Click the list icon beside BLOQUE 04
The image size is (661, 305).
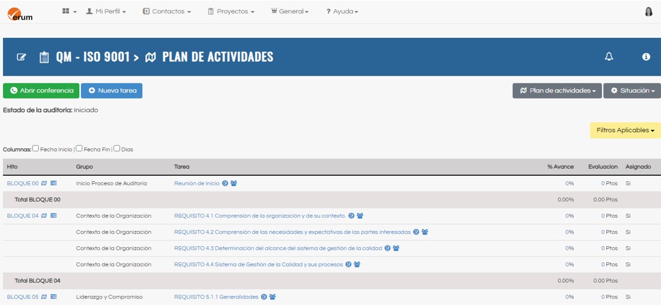[53, 216]
